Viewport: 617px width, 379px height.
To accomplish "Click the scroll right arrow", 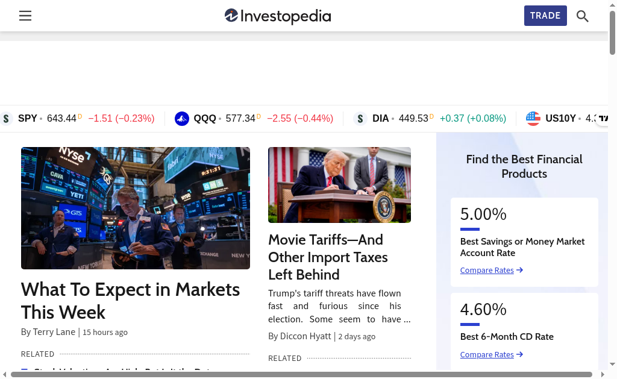I will [603, 374].
